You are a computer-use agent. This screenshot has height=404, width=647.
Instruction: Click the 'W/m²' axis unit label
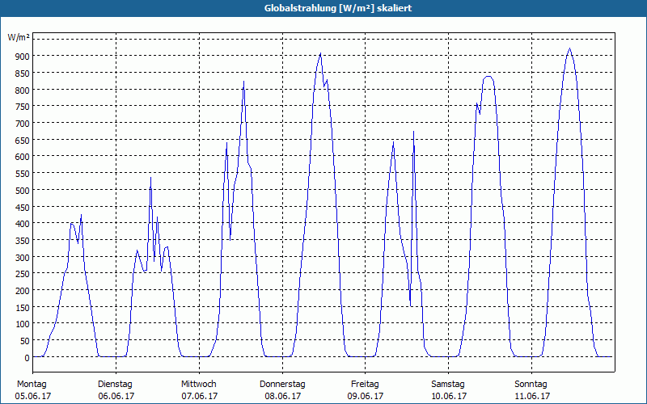[19, 37]
